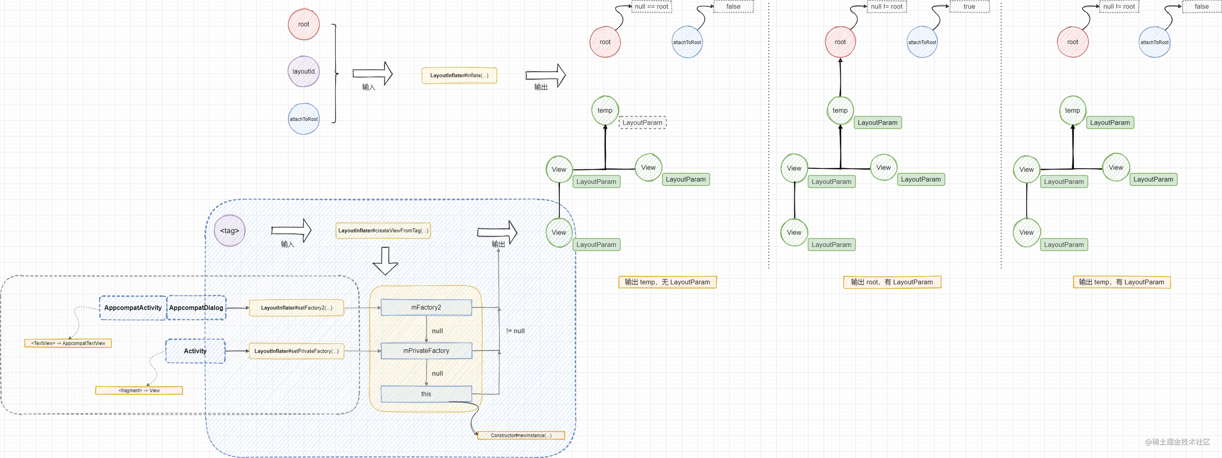This screenshot has height=458, width=1222.
Task: Select the <TextView> -> AppcompatTextView label box
Action: (x=68, y=343)
